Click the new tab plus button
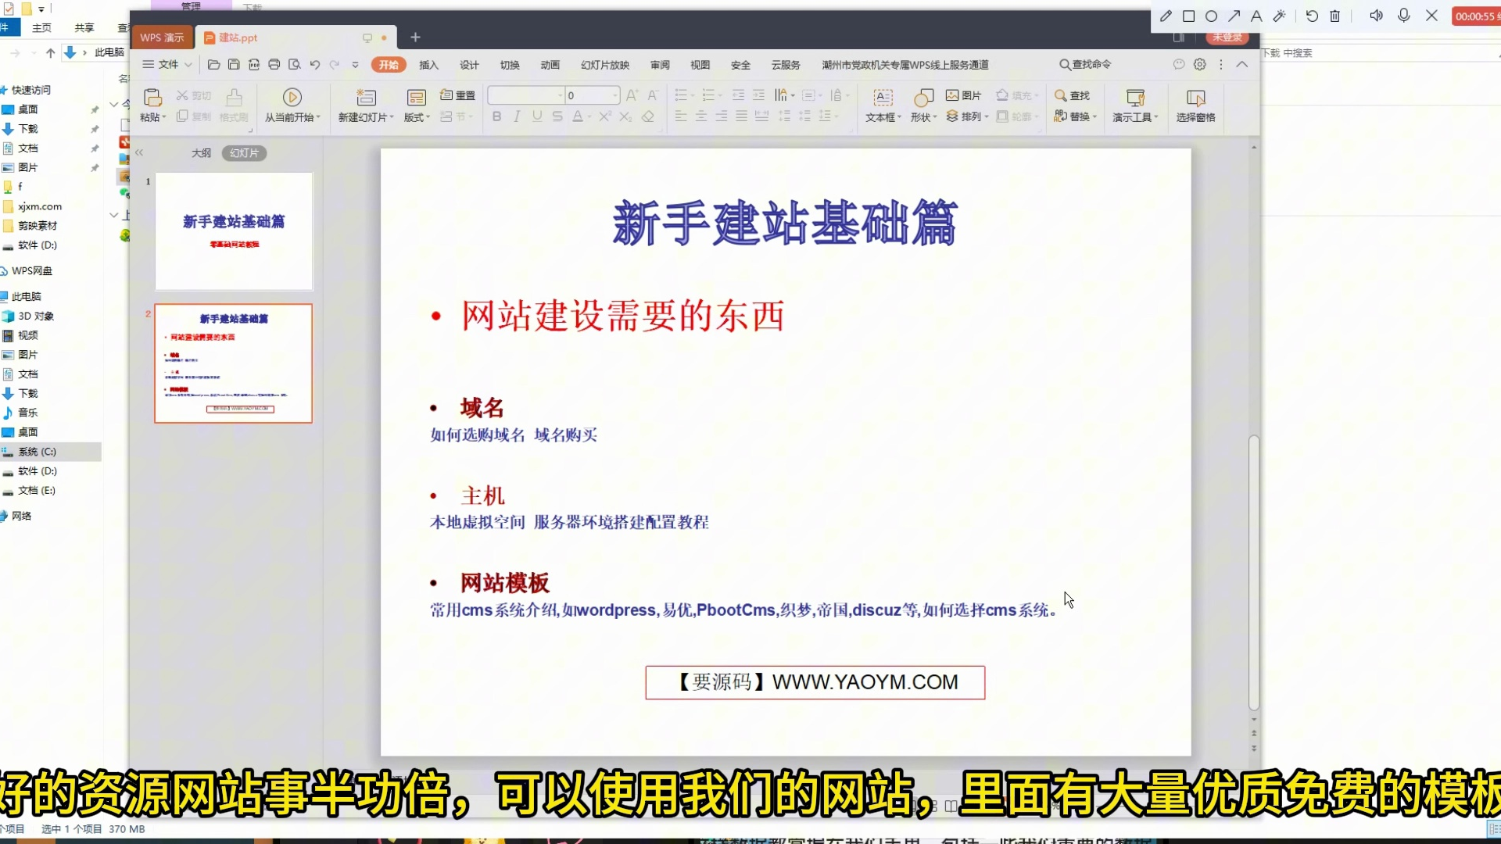This screenshot has width=1501, height=844. point(415,38)
